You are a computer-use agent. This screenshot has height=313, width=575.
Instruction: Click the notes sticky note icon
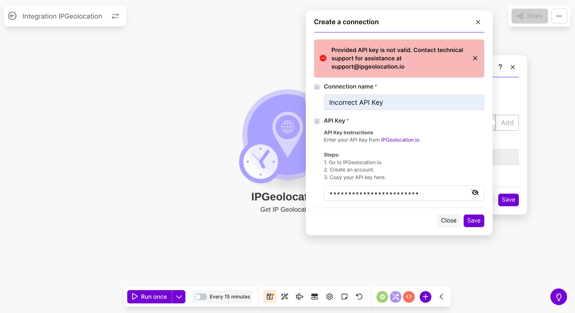[x=344, y=297]
